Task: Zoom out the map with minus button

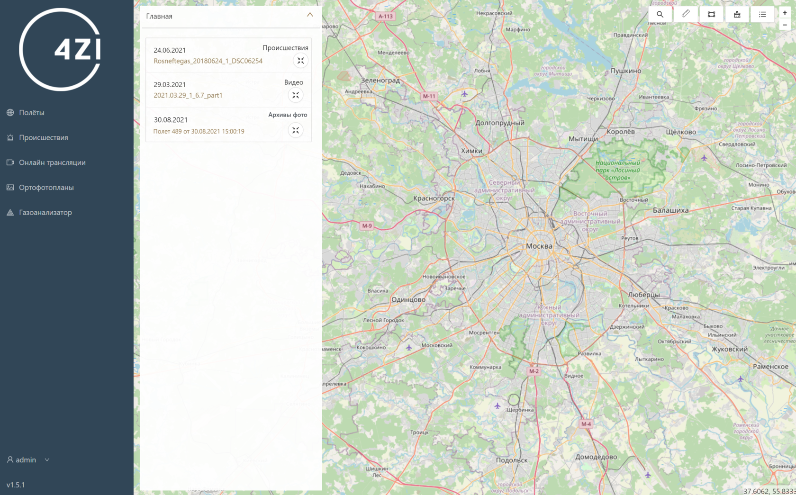Action: coord(785,25)
